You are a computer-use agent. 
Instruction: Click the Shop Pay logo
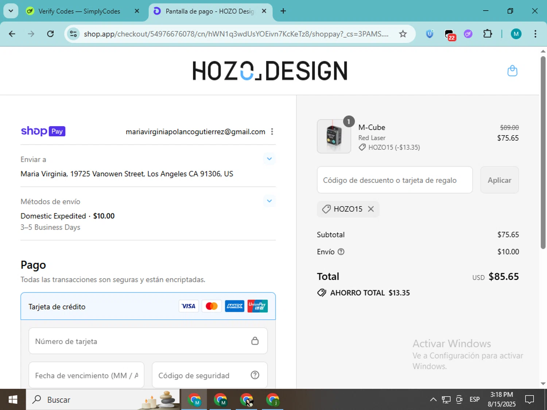click(x=43, y=131)
